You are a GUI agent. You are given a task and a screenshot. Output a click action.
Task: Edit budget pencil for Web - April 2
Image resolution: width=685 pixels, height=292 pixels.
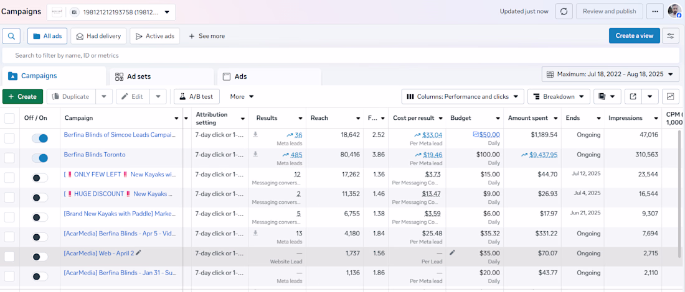point(453,252)
